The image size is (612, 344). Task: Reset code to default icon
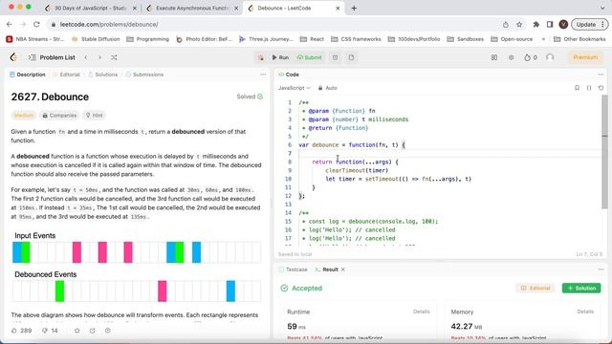tap(601, 88)
